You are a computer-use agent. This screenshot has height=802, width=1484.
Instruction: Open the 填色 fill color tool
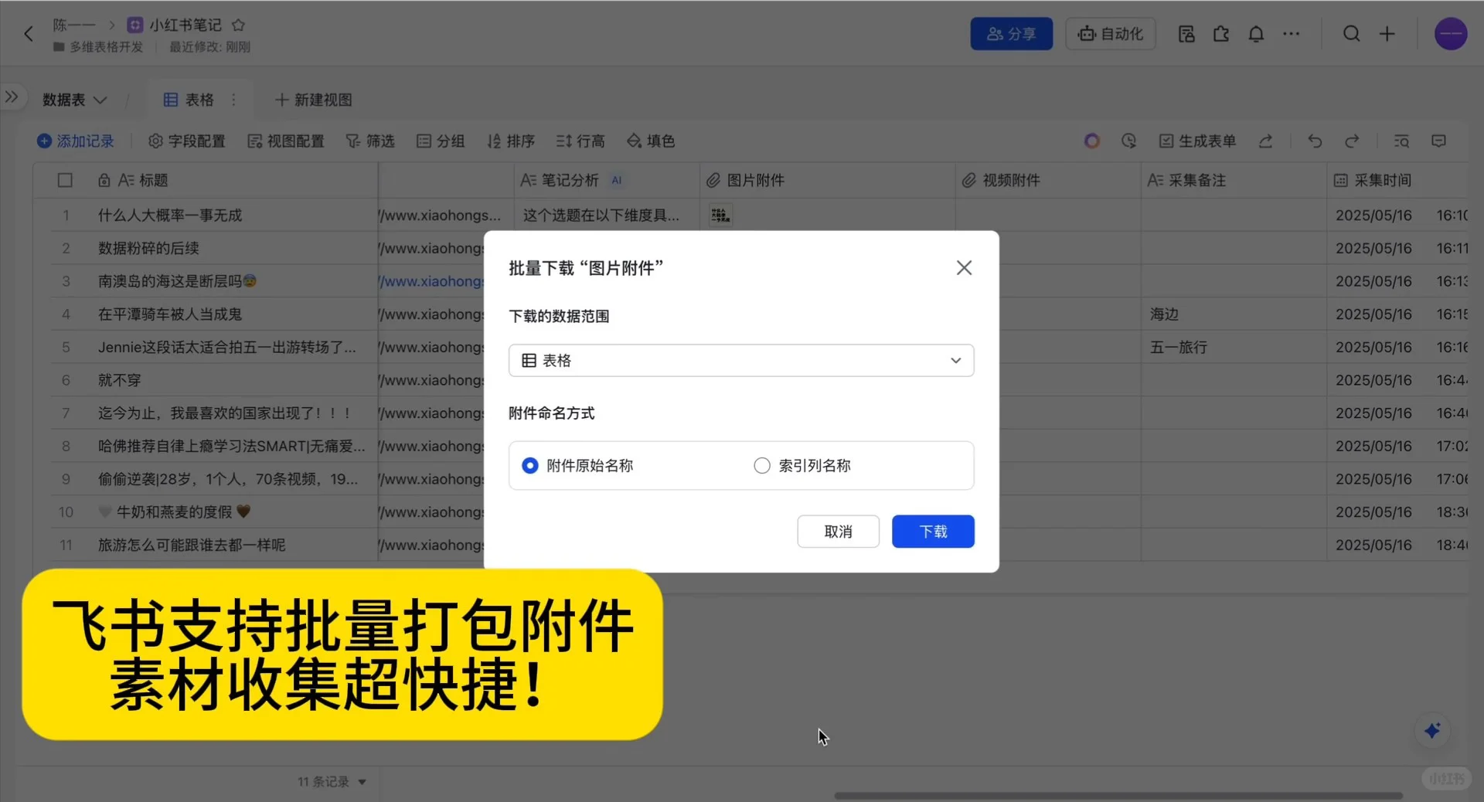(650, 141)
